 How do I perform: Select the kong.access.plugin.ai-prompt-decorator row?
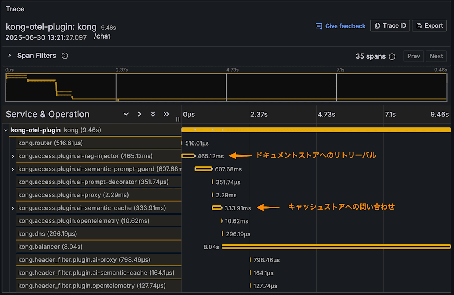click(99, 182)
